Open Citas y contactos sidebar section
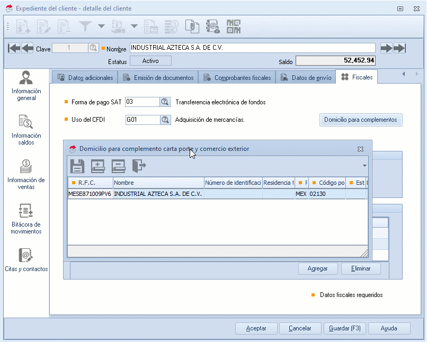Viewport: 427px width, 342px height. [26, 260]
